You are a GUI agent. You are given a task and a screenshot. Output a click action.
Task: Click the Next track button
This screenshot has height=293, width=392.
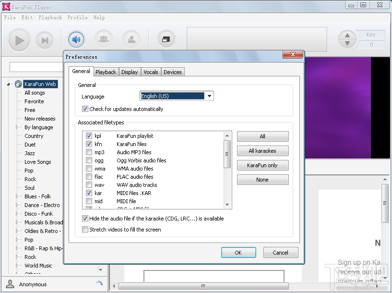point(45,40)
